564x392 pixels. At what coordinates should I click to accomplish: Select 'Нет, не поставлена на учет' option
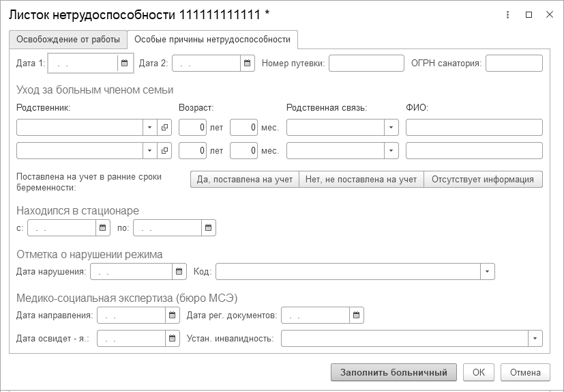coord(361,180)
